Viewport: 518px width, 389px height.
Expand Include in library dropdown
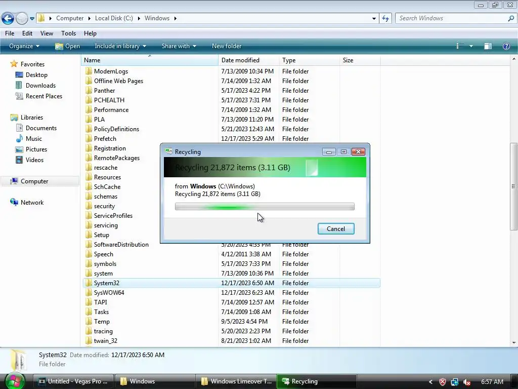[x=120, y=46]
